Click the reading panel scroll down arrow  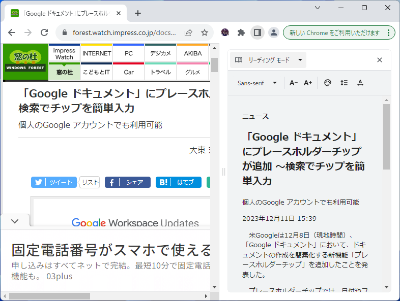386,287
